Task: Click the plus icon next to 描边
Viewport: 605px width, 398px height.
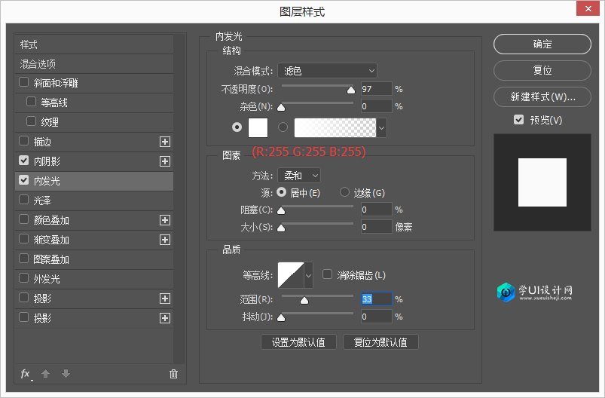Action: click(165, 142)
